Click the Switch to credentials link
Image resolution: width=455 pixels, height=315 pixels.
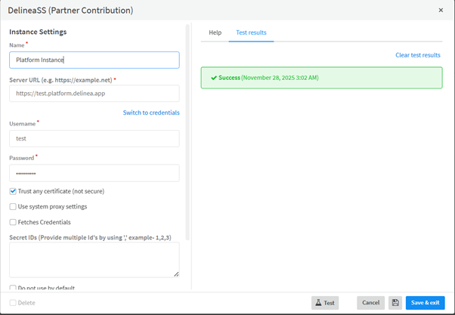pyautogui.click(x=151, y=113)
